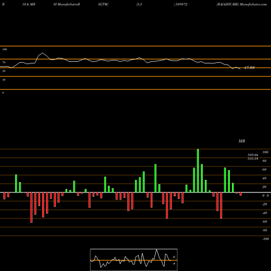Click the mini overview chart thumbnail
Viewport: 271px width, 271px height.
[134, 260]
